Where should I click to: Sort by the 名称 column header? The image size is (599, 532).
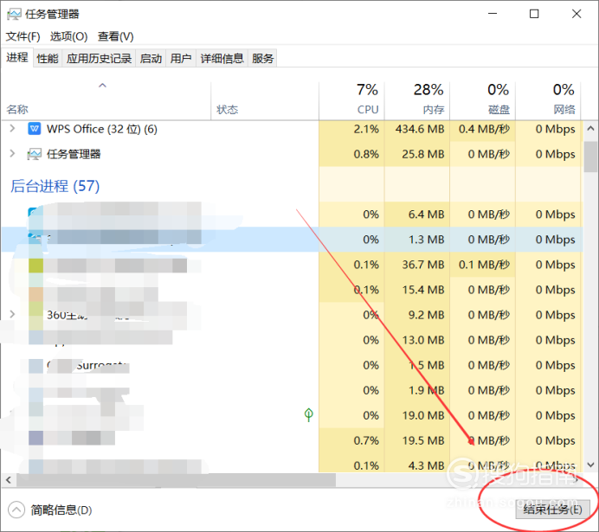[x=106, y=100]
